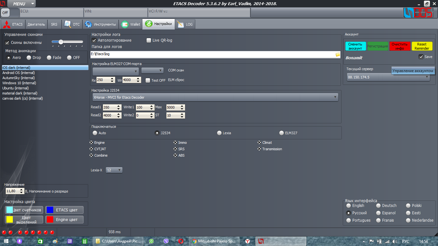The height and width of the screenshot is (246, 438).
Task: Switch to the Двигатель tab
Action: tap(36, 24)
